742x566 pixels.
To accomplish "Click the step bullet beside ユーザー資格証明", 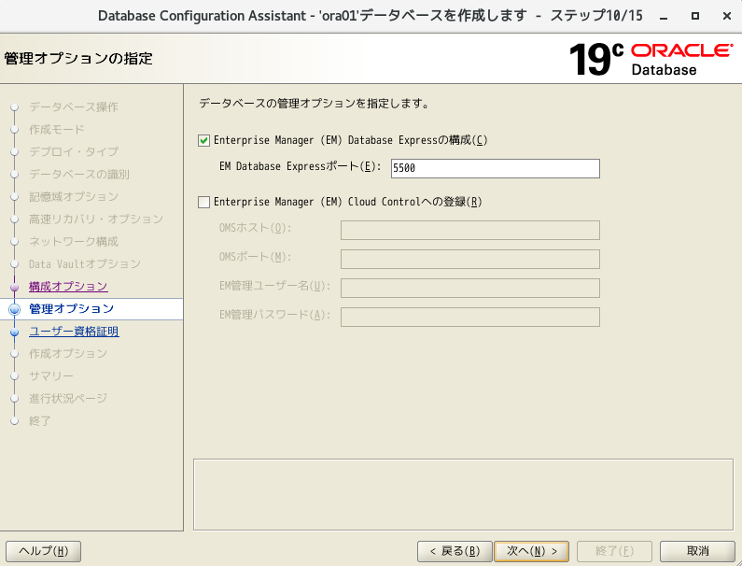I will coord(15,332).
